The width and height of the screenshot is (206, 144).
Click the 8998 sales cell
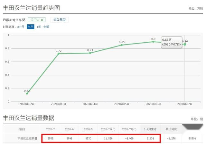[70, 139]
